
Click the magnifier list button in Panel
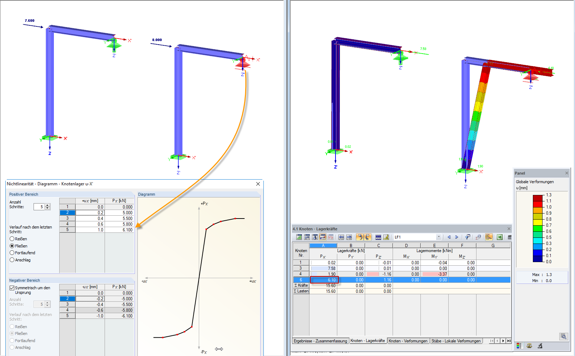pyautogui.click(x=563, y=336)
